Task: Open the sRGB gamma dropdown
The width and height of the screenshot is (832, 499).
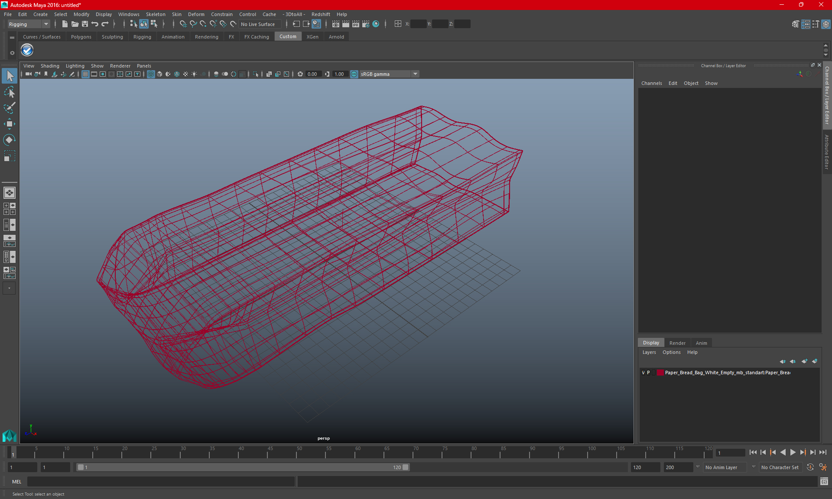Action: pyautogui.click(x=389, y=74)
